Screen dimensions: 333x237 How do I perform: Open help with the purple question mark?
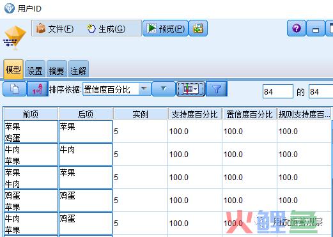(297, 28)
